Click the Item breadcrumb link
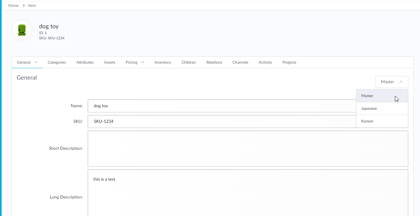The height and width of the screenshot is (216, 420). 32,6
